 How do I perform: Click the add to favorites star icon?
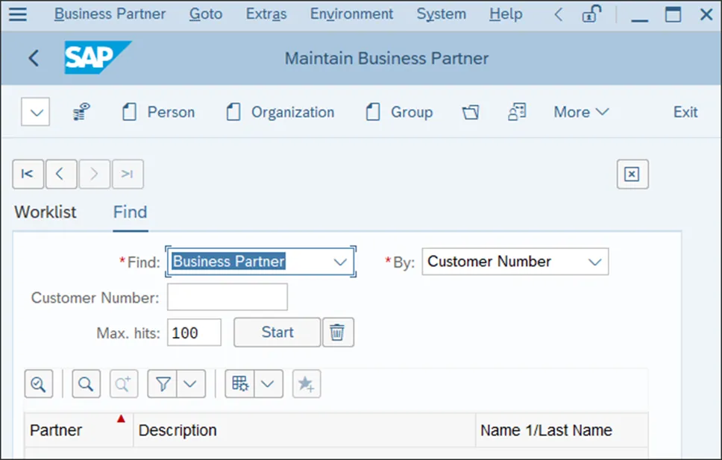click(x=307, y=383)
